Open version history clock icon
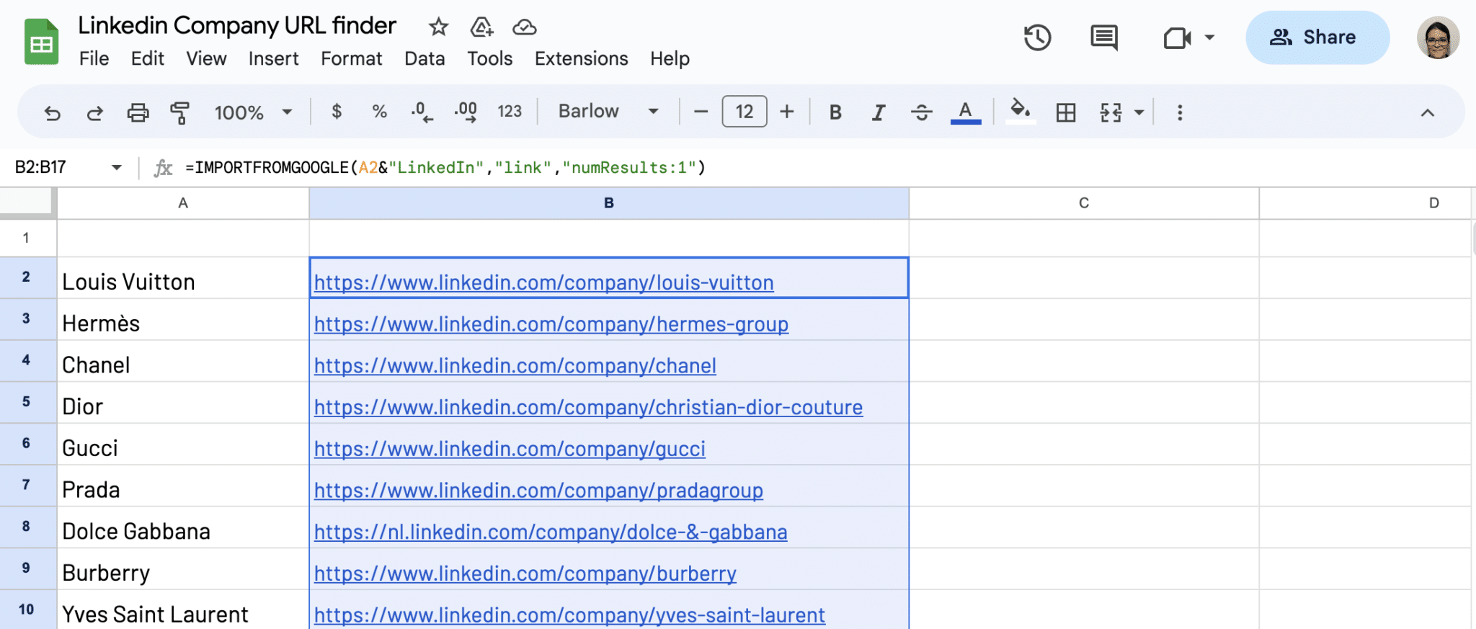This screenshot has width=1476, height=629. [1037, 37]
